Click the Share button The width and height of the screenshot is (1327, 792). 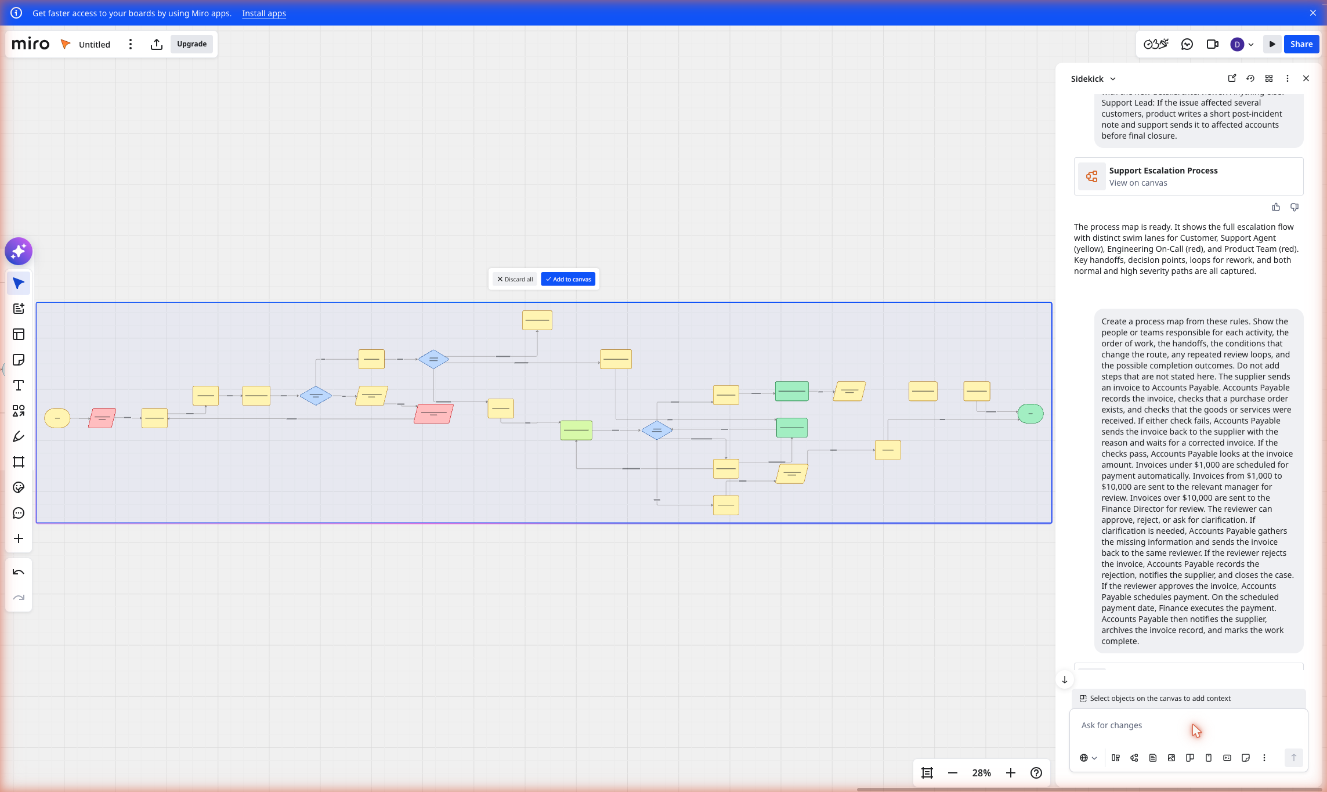1301,44
